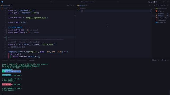Click line 14 in the gutter
This screenshot has width=170, height=95.
coord(5,37)
